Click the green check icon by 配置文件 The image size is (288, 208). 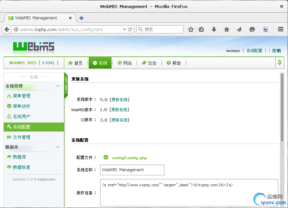106,157
